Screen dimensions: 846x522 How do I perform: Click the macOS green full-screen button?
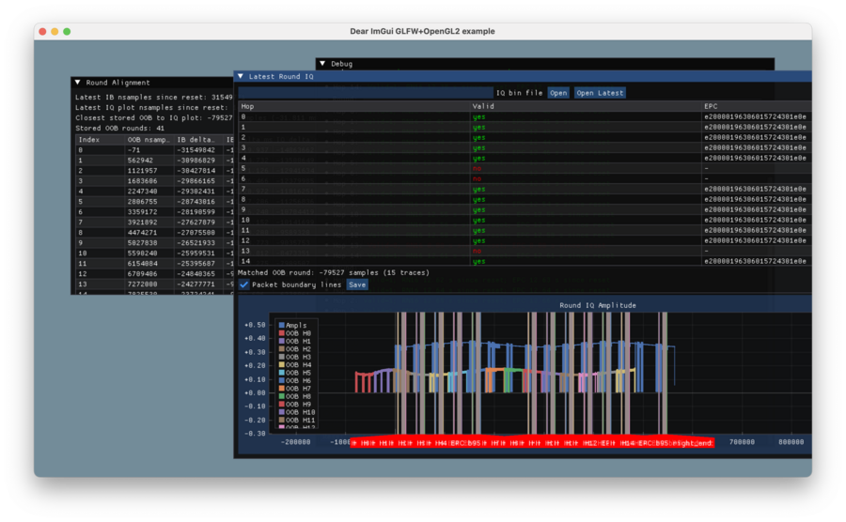click(x=67, y=31)
